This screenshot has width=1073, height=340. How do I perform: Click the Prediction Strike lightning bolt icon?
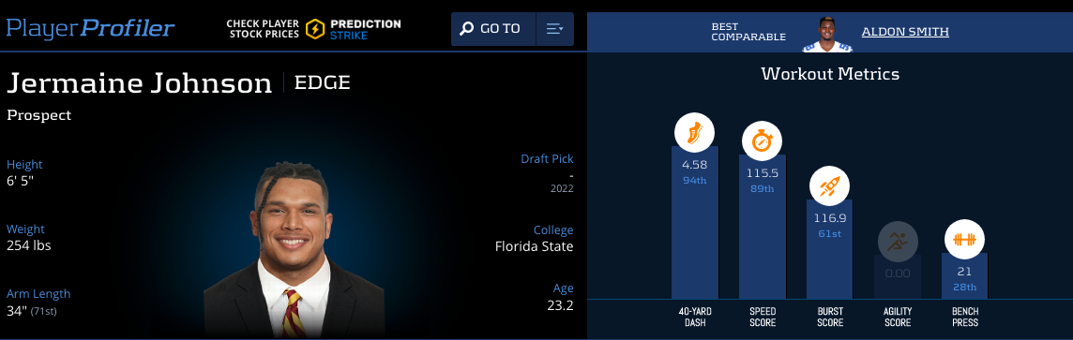click(315, 29)
